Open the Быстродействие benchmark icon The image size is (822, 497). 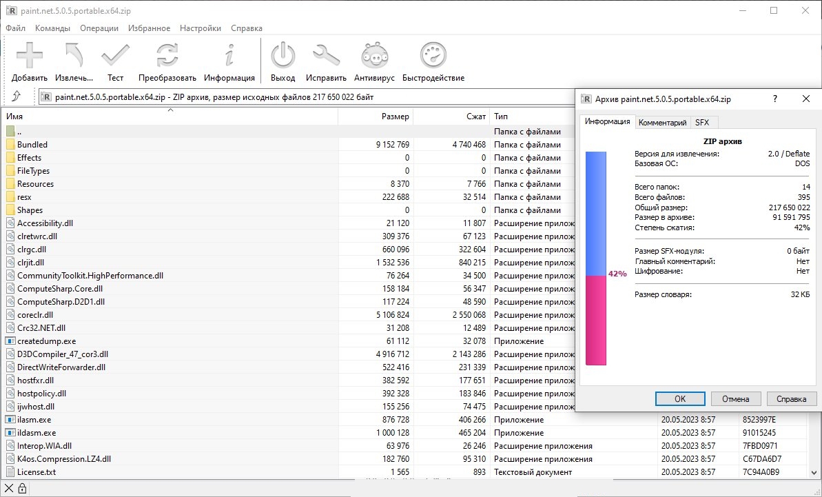click(x=433, y=56)
